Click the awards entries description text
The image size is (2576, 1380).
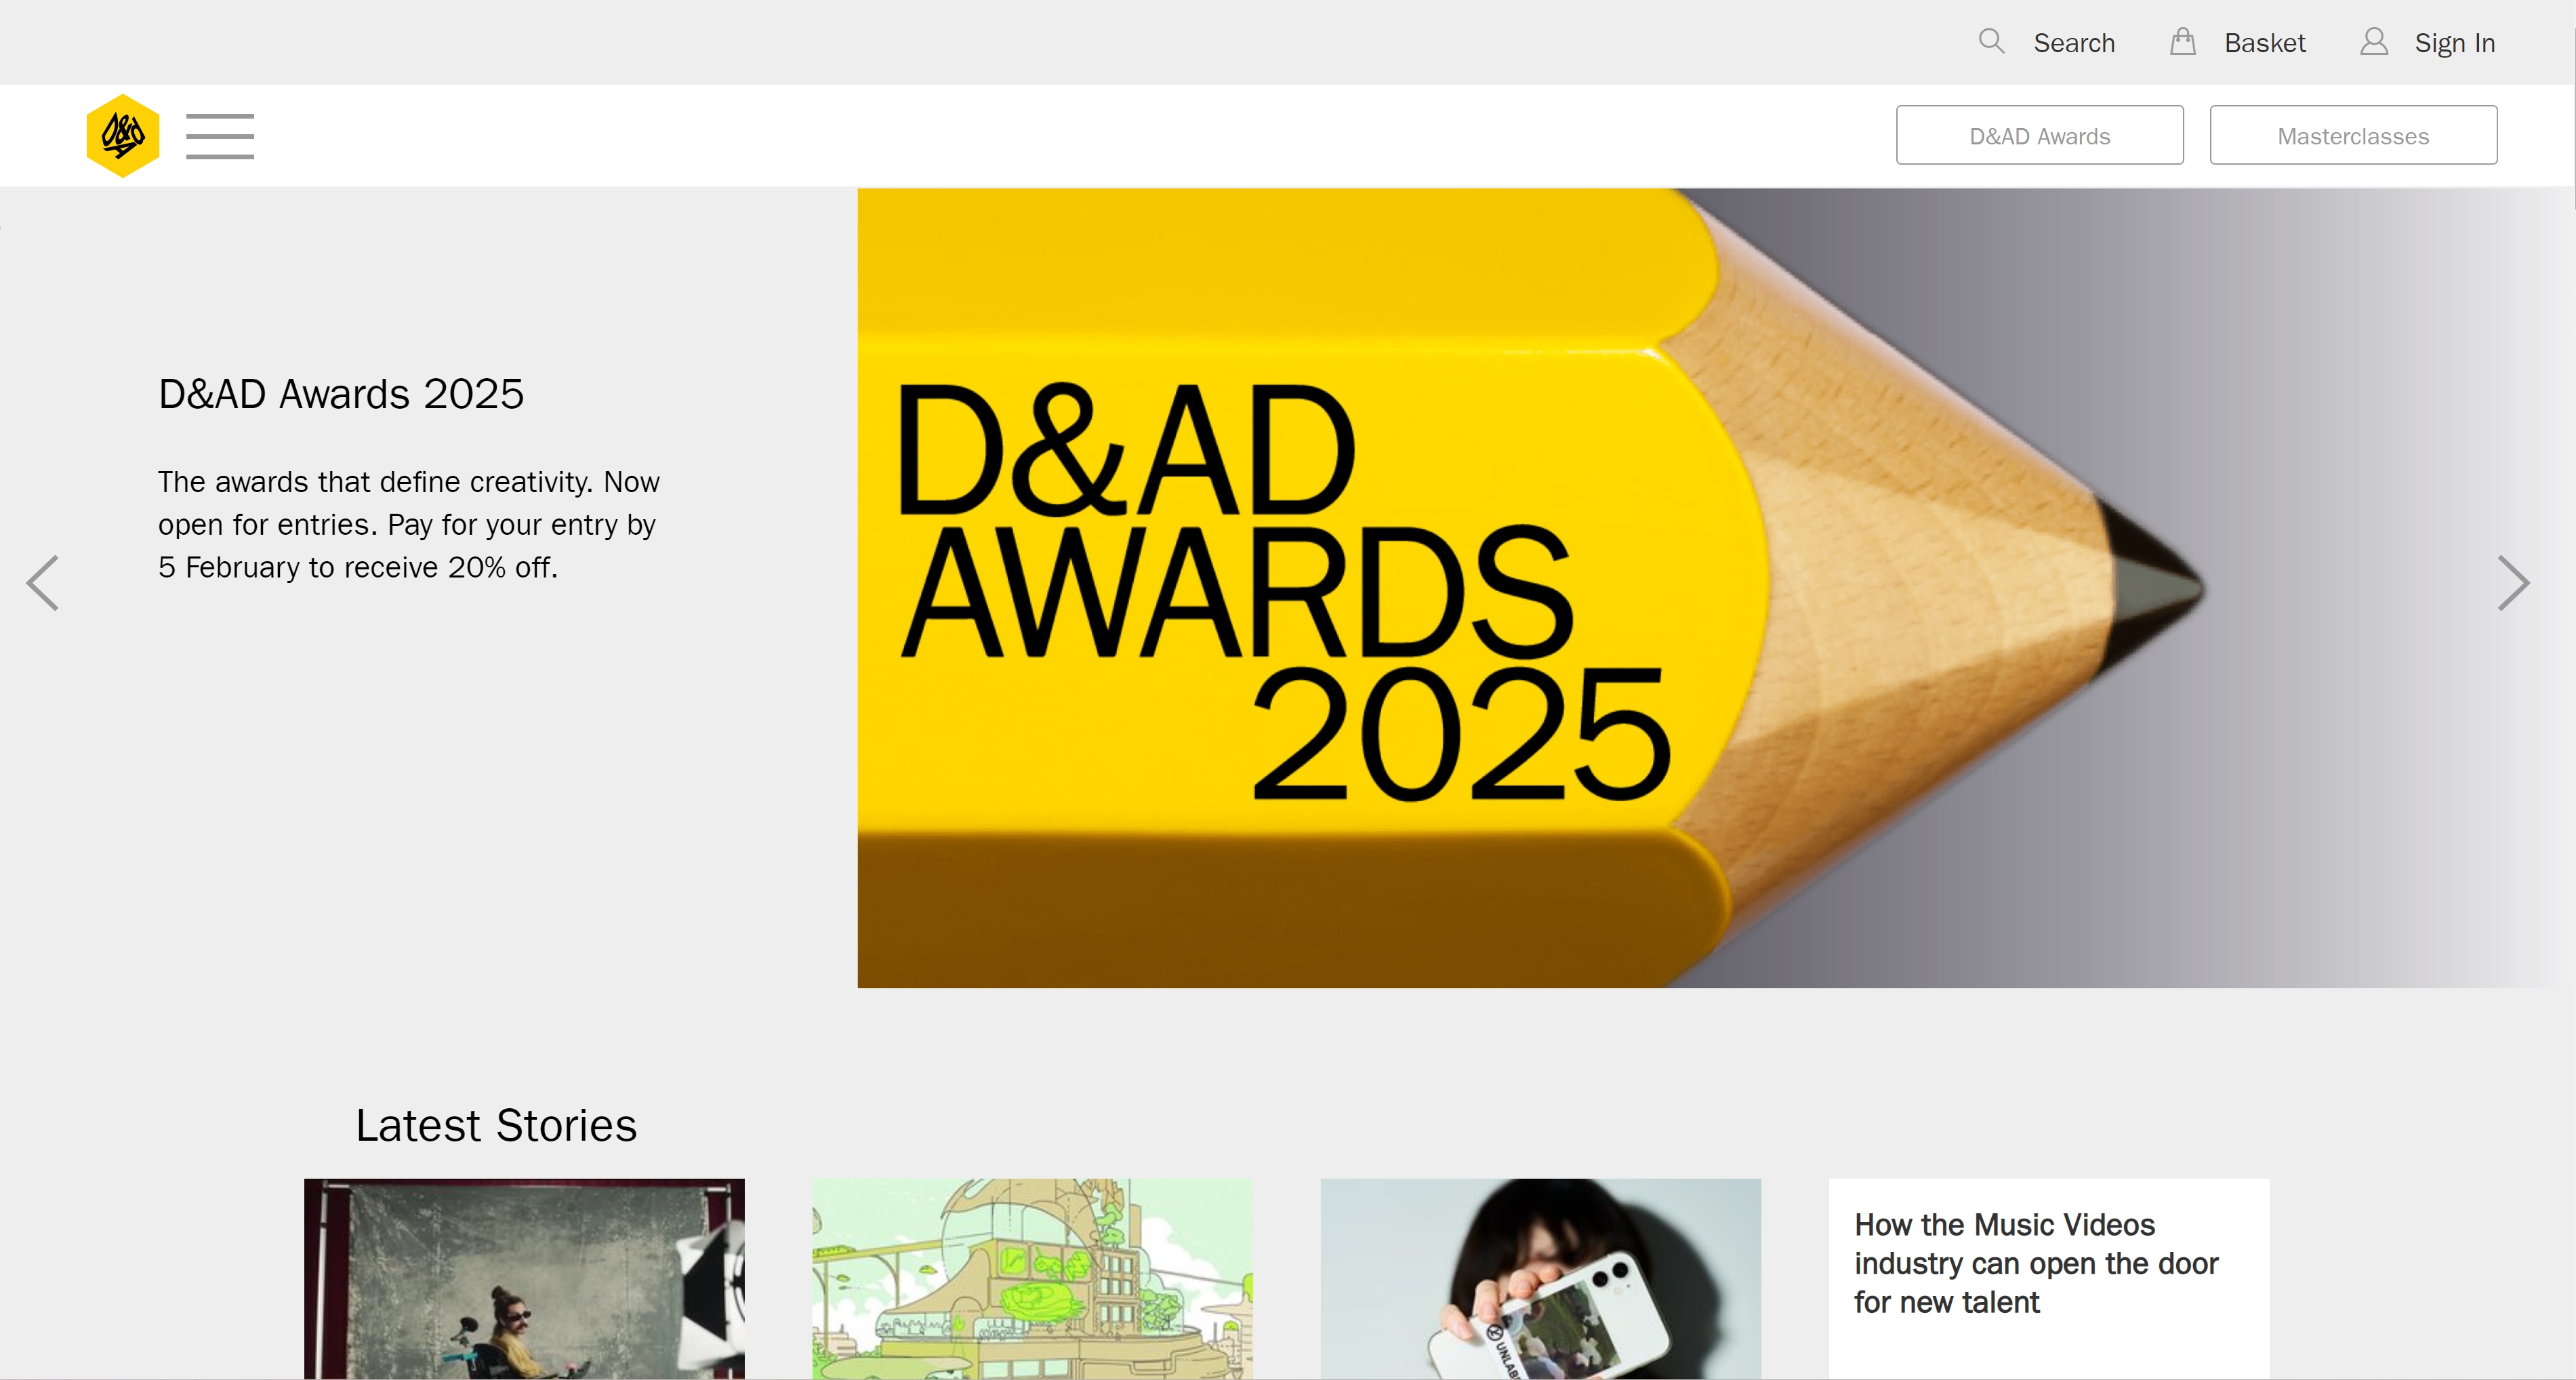(x=408, y=524)
